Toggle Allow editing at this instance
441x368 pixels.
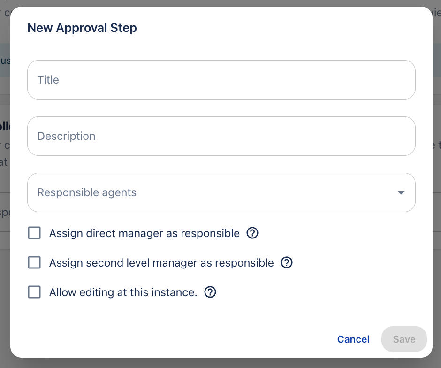tap(34, 292)
